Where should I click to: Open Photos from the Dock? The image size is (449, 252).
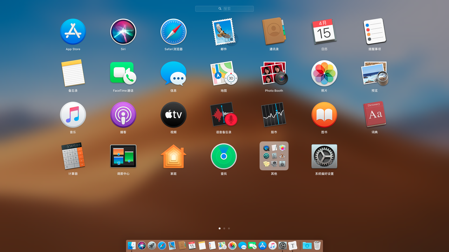pos(232,245)
